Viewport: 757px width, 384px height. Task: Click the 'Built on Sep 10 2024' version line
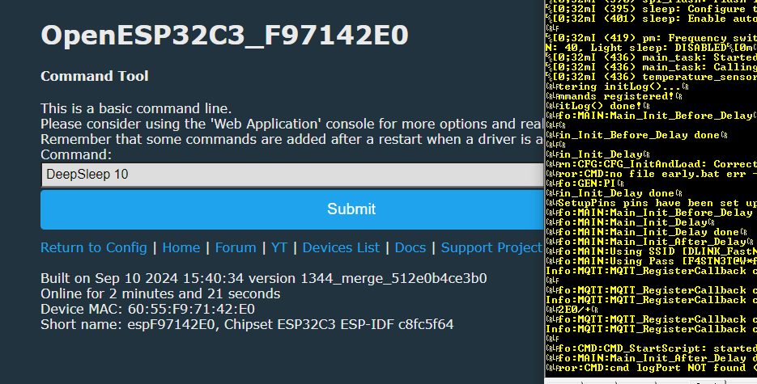(264, 278)
